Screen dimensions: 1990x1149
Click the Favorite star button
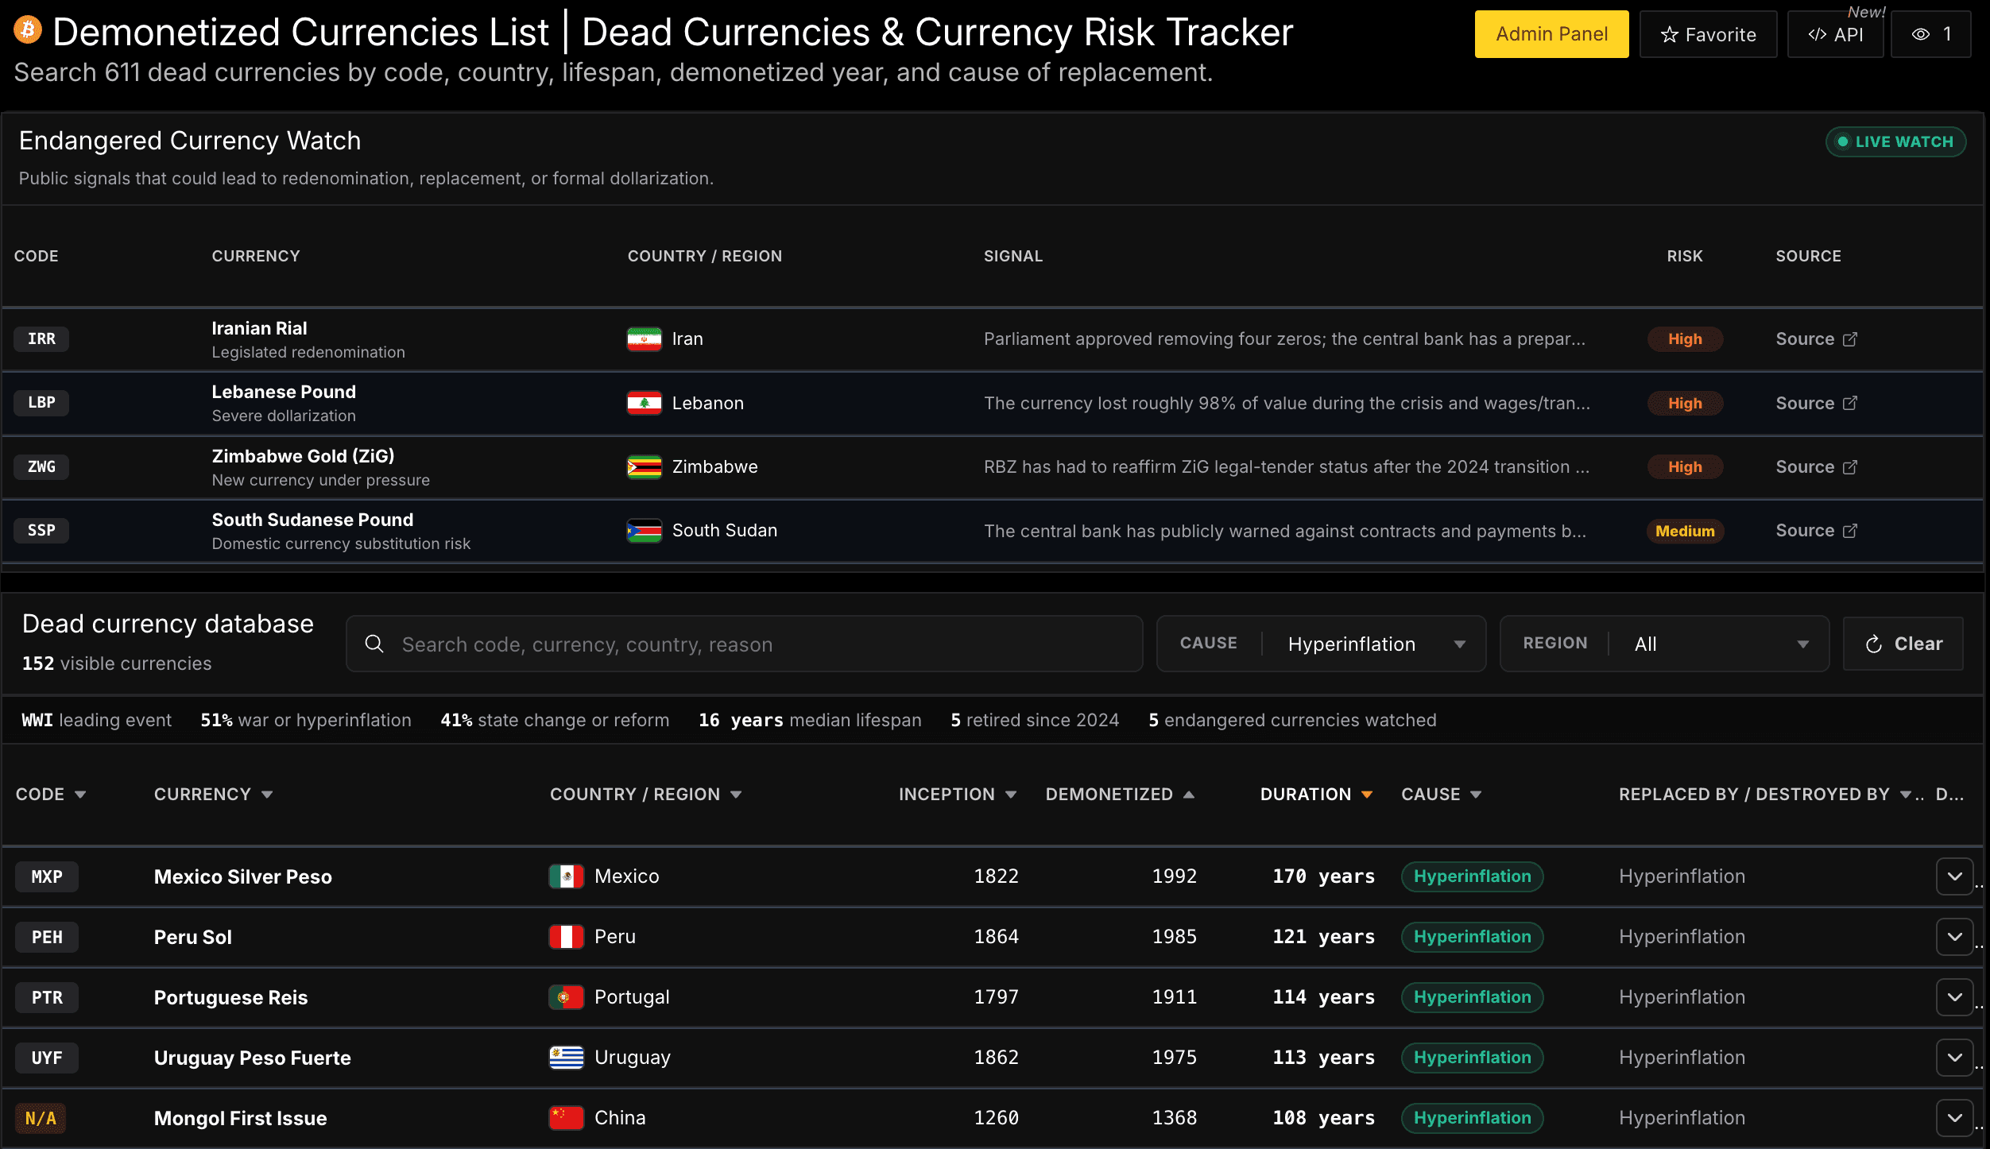coord(1708,34)
